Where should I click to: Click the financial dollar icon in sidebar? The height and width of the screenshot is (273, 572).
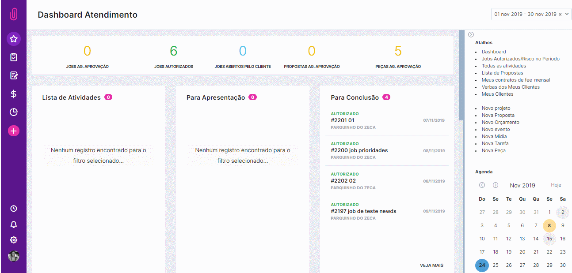tap(13, 93)
